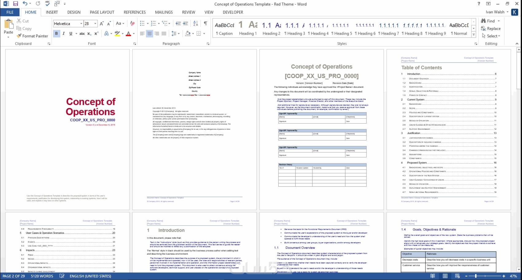Click the zoom slider handle

(x=476, y=276)
